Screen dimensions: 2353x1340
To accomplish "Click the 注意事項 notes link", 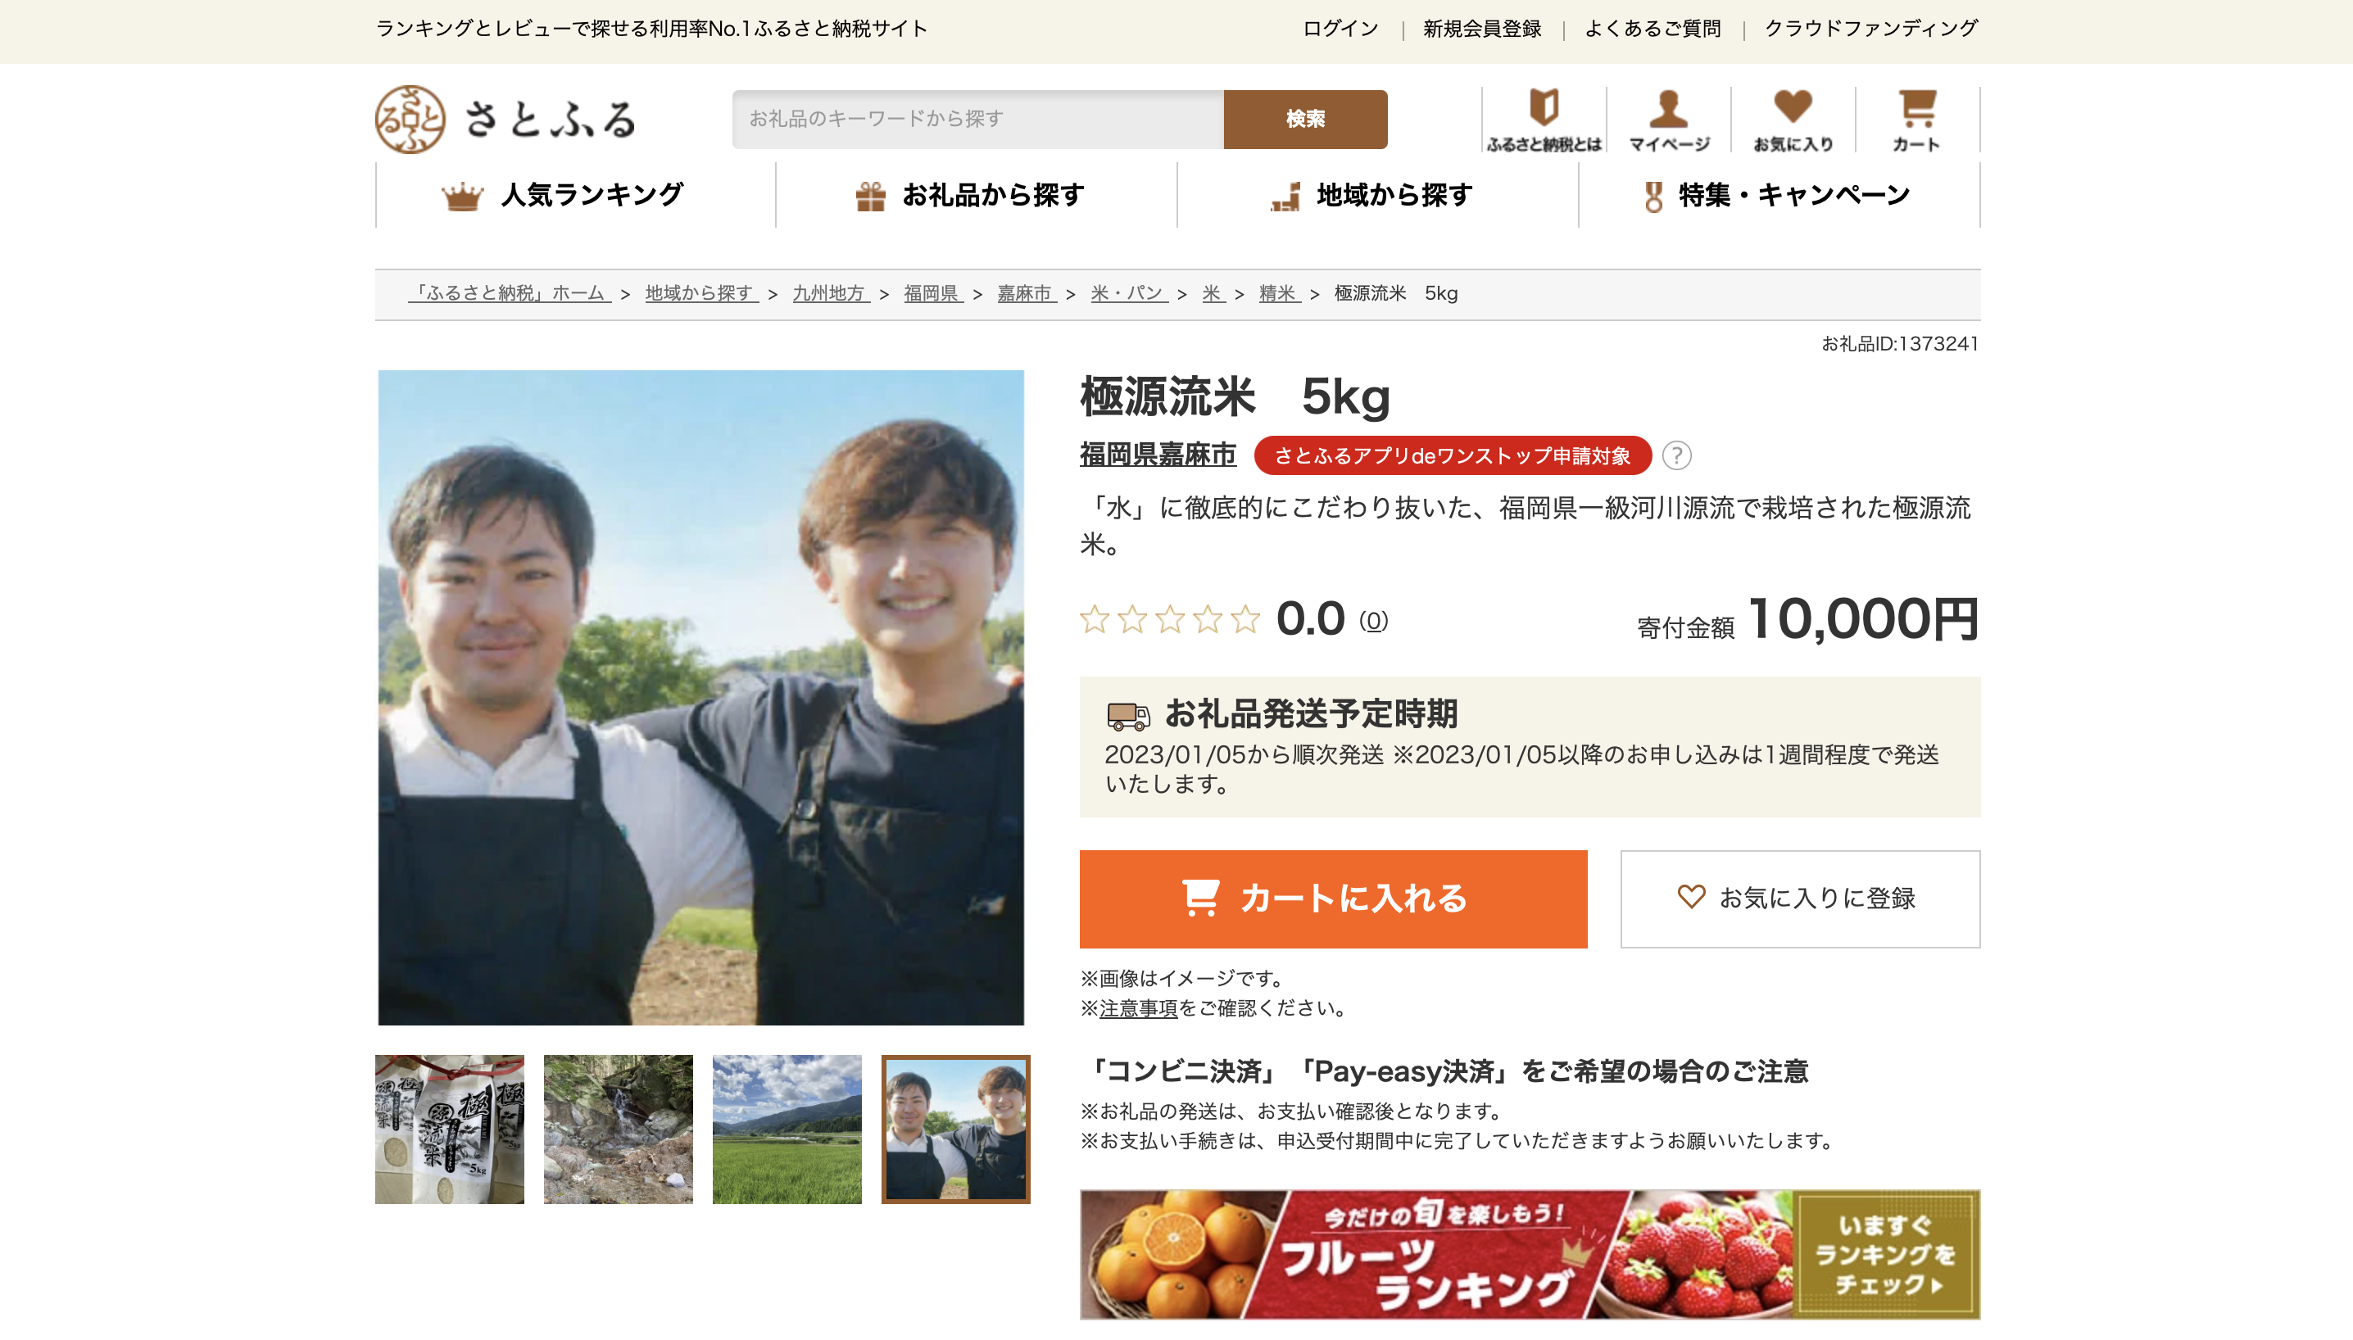I will tap(1138, 1008).
